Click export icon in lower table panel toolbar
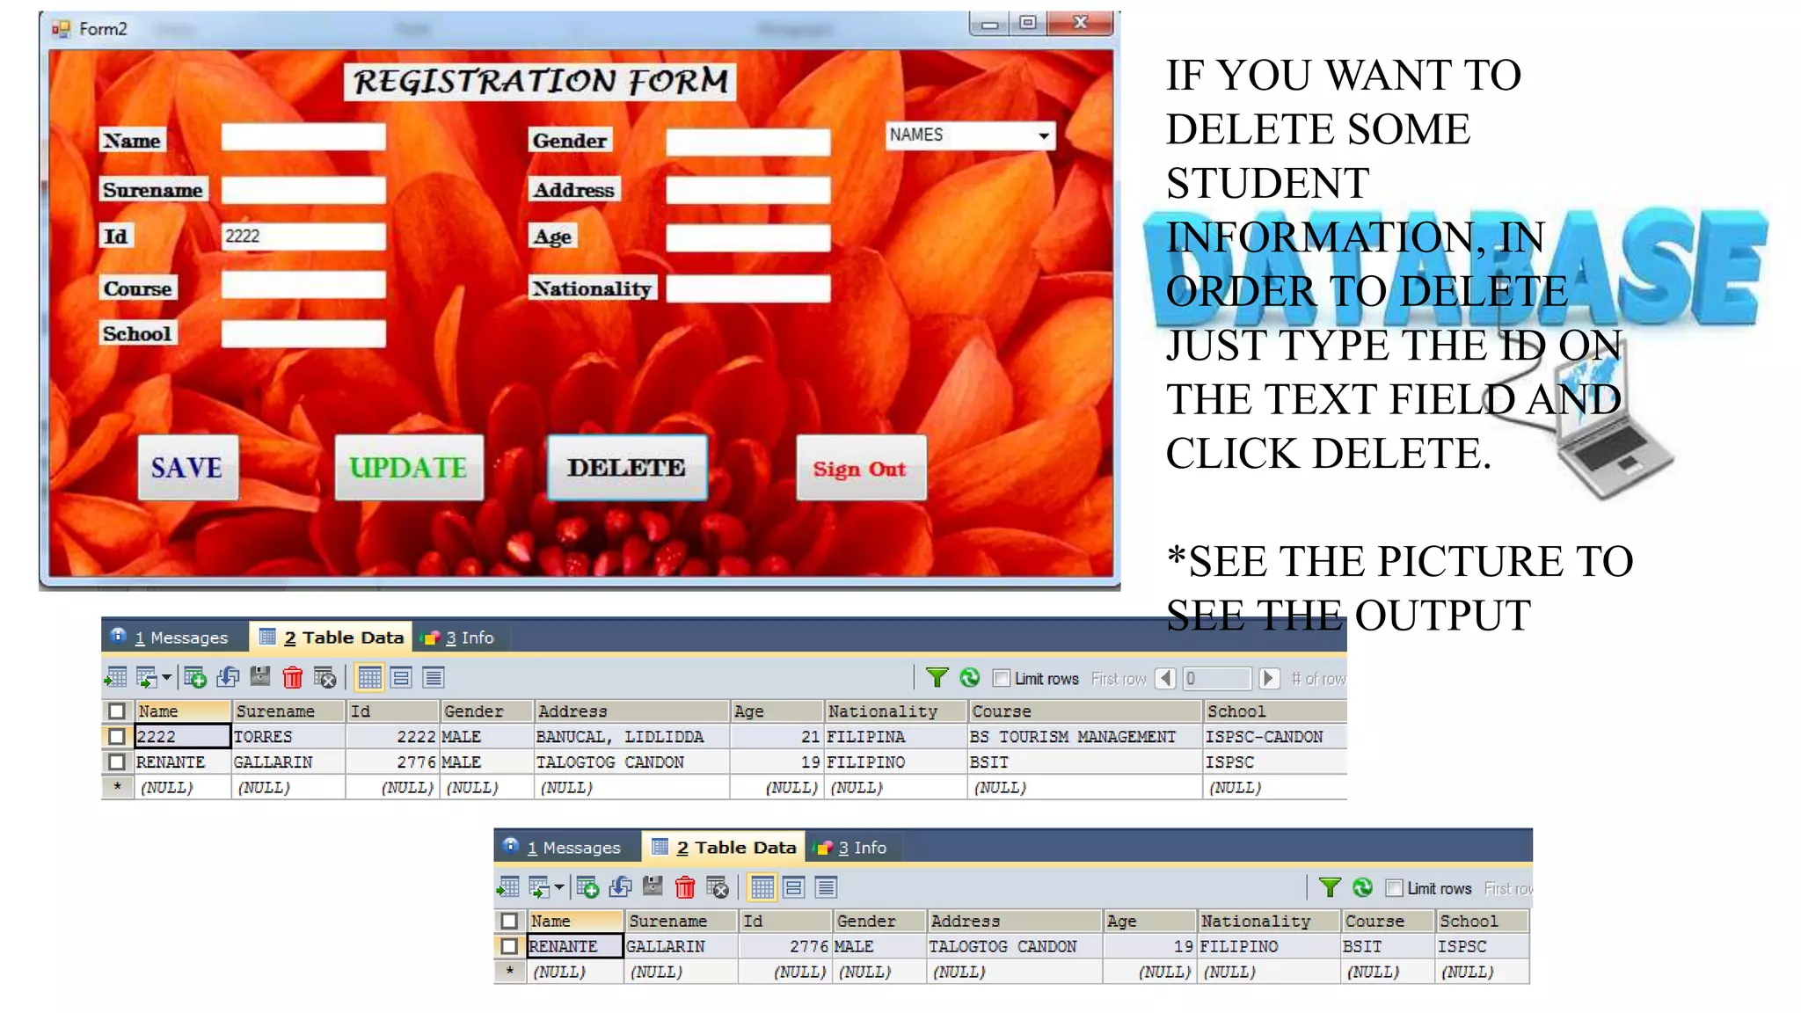This screenshot has height=1013, width=1801. pyautogui.click(x=508, y=887)
